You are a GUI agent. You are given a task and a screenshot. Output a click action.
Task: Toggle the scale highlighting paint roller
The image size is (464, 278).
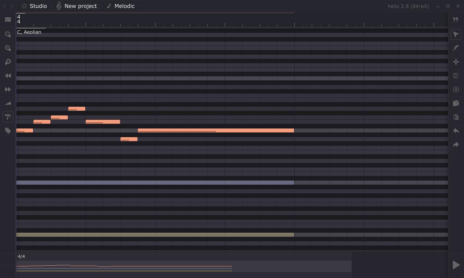coord(8,117)
